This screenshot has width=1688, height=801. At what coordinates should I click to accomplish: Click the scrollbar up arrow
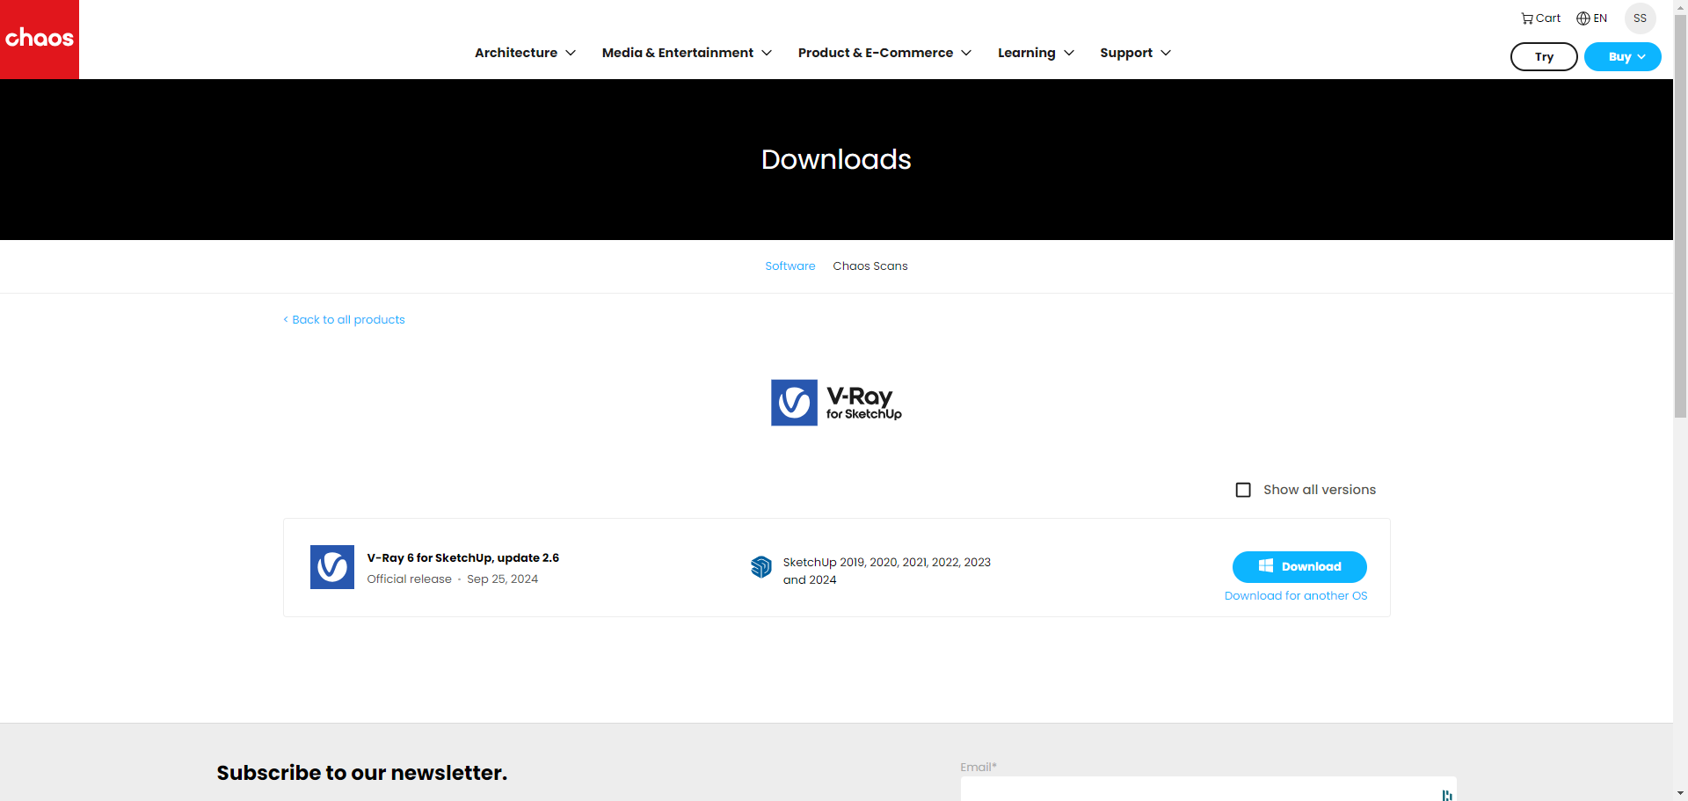(x=1680, y=7)
